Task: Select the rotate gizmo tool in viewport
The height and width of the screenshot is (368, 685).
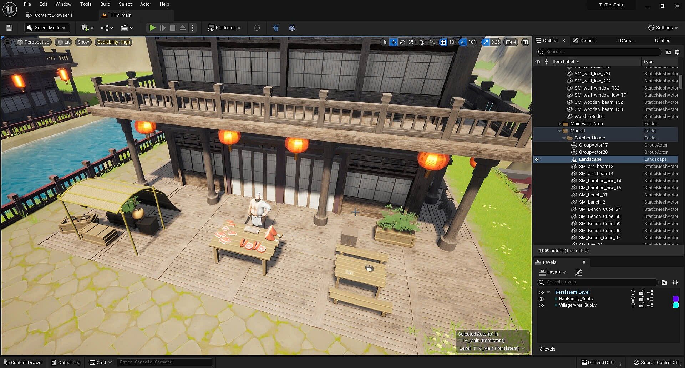Action: (x=402, y=42)
